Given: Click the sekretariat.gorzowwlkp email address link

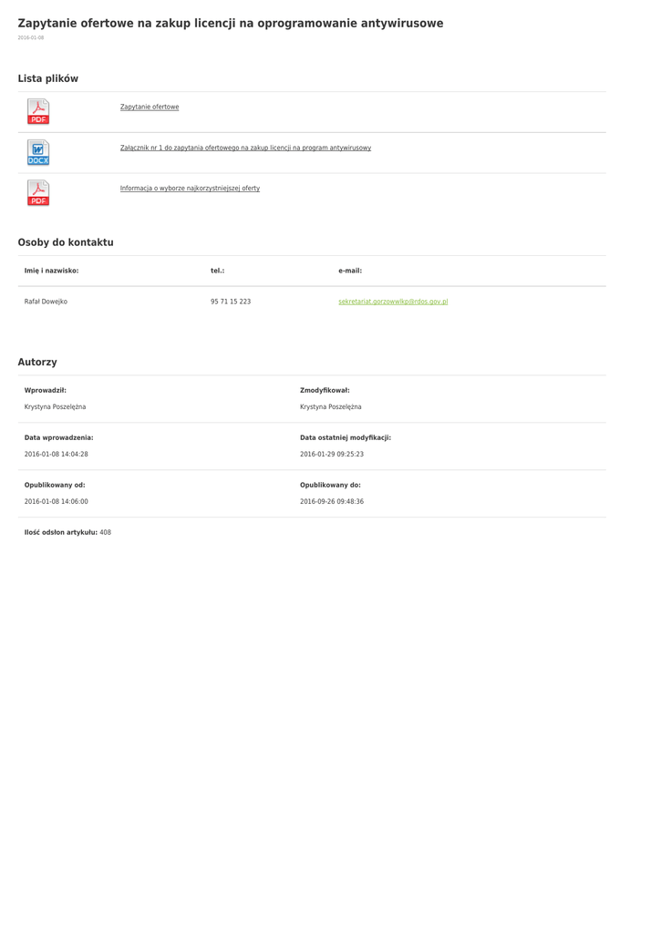Looking at the screenshot, I should tap(393, 302).
